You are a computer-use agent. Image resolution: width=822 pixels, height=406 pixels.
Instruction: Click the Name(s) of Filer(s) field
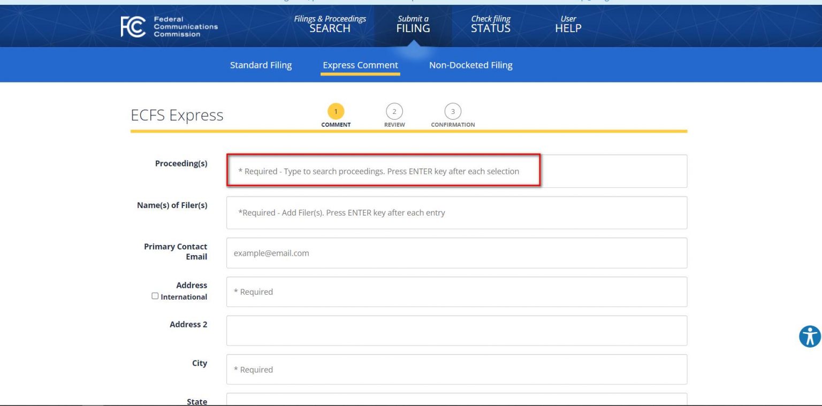tap(456, 212)
